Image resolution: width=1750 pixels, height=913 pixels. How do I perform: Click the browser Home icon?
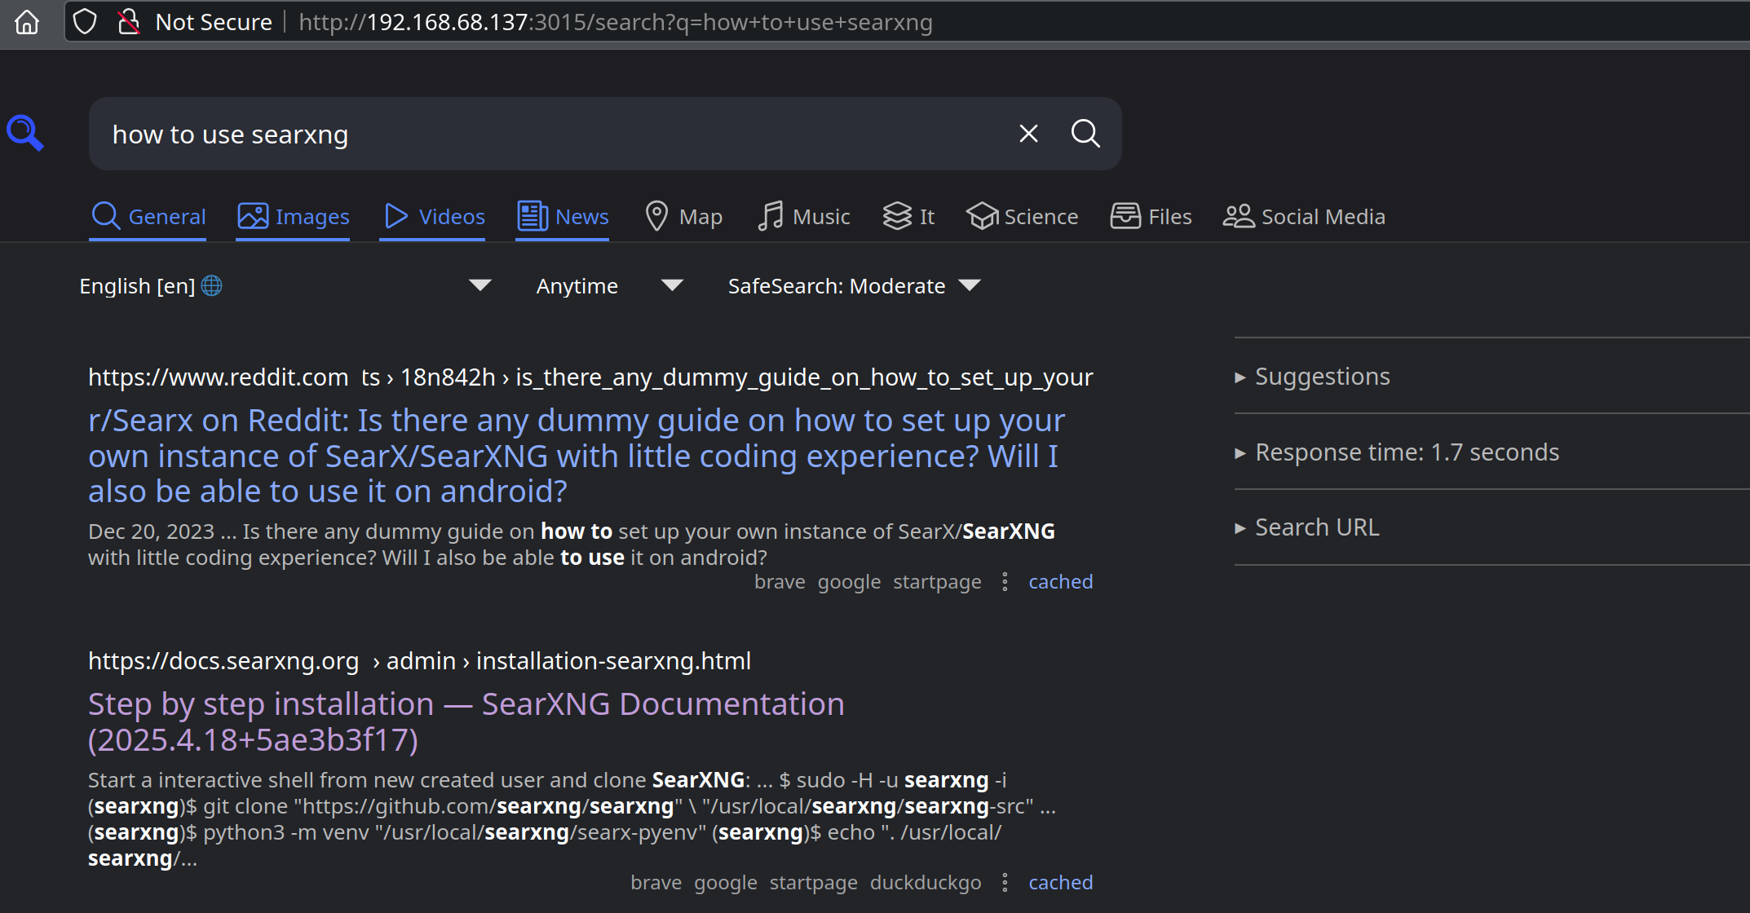[x=27, y=22]
